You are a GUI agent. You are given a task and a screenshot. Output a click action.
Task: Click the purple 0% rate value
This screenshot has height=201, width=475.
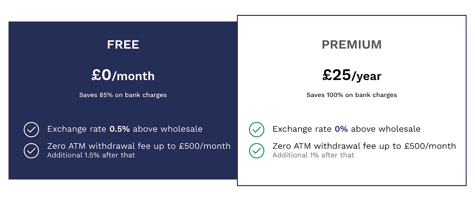point(341,129)
